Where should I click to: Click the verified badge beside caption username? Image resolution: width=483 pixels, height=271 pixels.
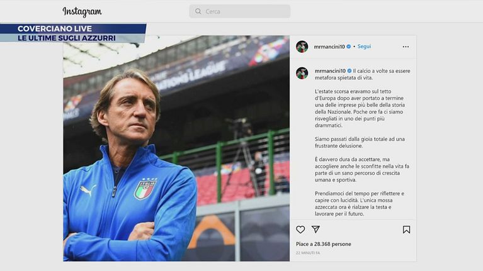pyautogui.click(x=349, y=71)
